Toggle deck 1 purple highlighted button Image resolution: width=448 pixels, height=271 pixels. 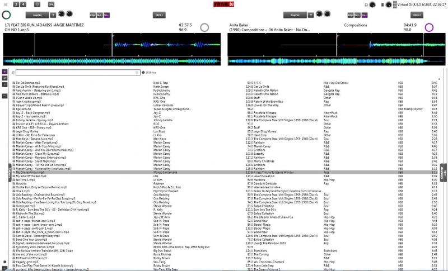click(106, 15)
